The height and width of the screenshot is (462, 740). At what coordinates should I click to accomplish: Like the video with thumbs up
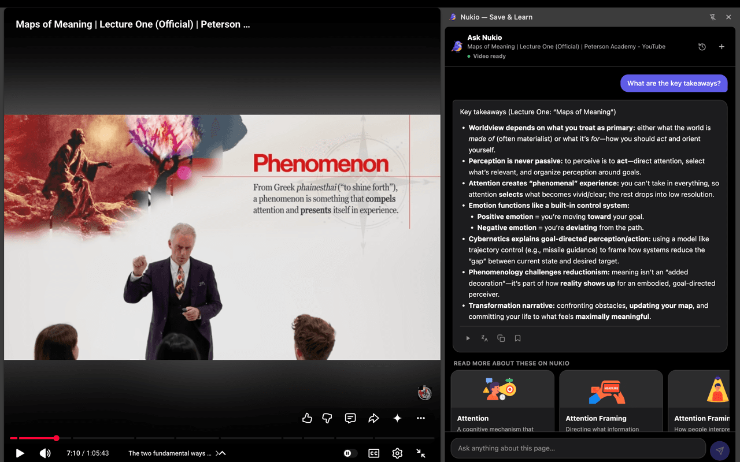pyautogui.click(x=307, y=418)
